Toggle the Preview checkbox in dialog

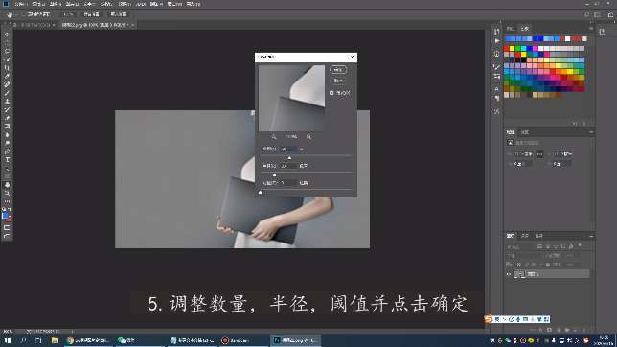[331, 93]
